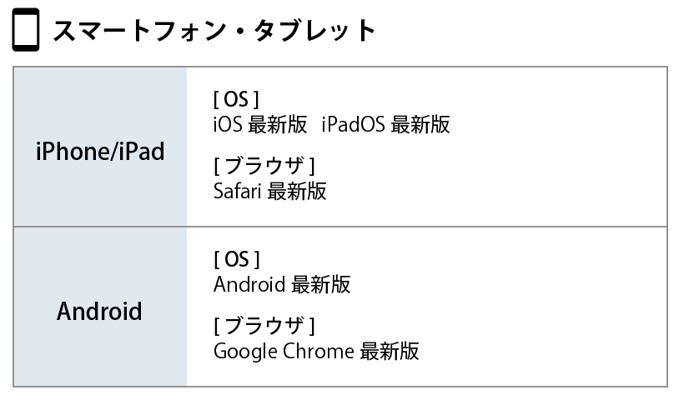Click the [ ブラウザ ] label in Android row
Viewport: 694px width, 400px height.
click(264, 326)
